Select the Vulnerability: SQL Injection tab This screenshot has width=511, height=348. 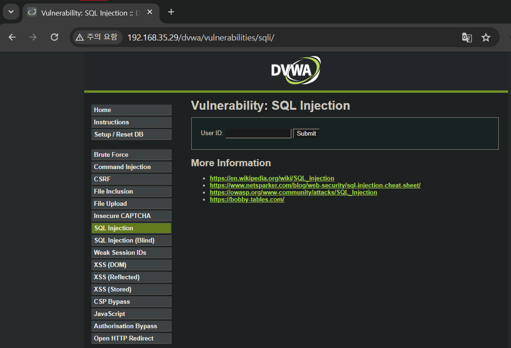[91, 13]
